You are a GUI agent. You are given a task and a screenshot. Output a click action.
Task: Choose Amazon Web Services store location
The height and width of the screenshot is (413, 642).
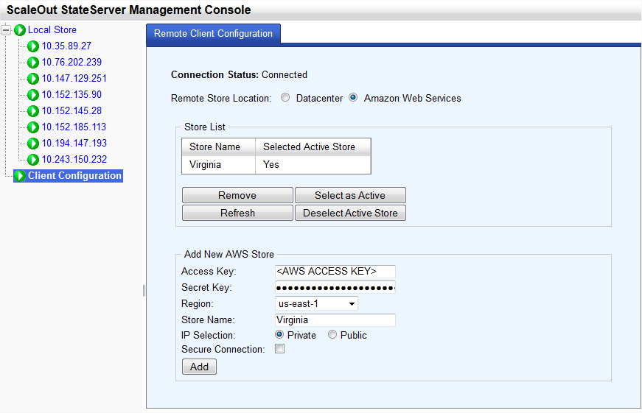(x=353, y=98)
